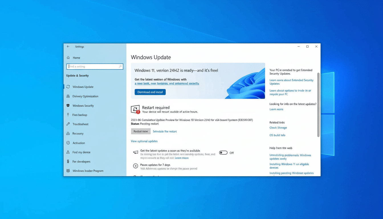Click the Find a setting search box
This screenshot has height=219, width=383.
[x=95, y=66]
